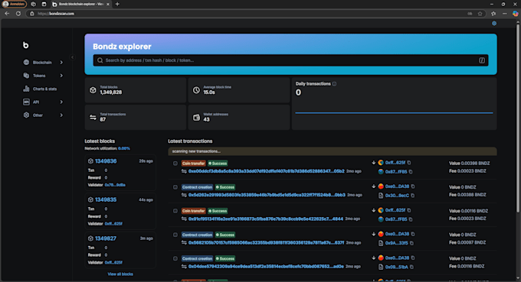Click the coins icon beside Tokens
This screenshot has height=282, width=521.
[26, 76]
